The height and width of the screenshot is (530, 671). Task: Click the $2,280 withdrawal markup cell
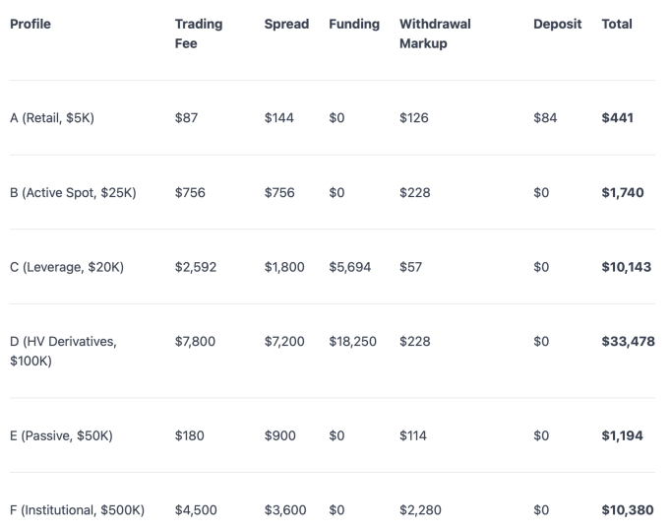click(x=420, y=510)
